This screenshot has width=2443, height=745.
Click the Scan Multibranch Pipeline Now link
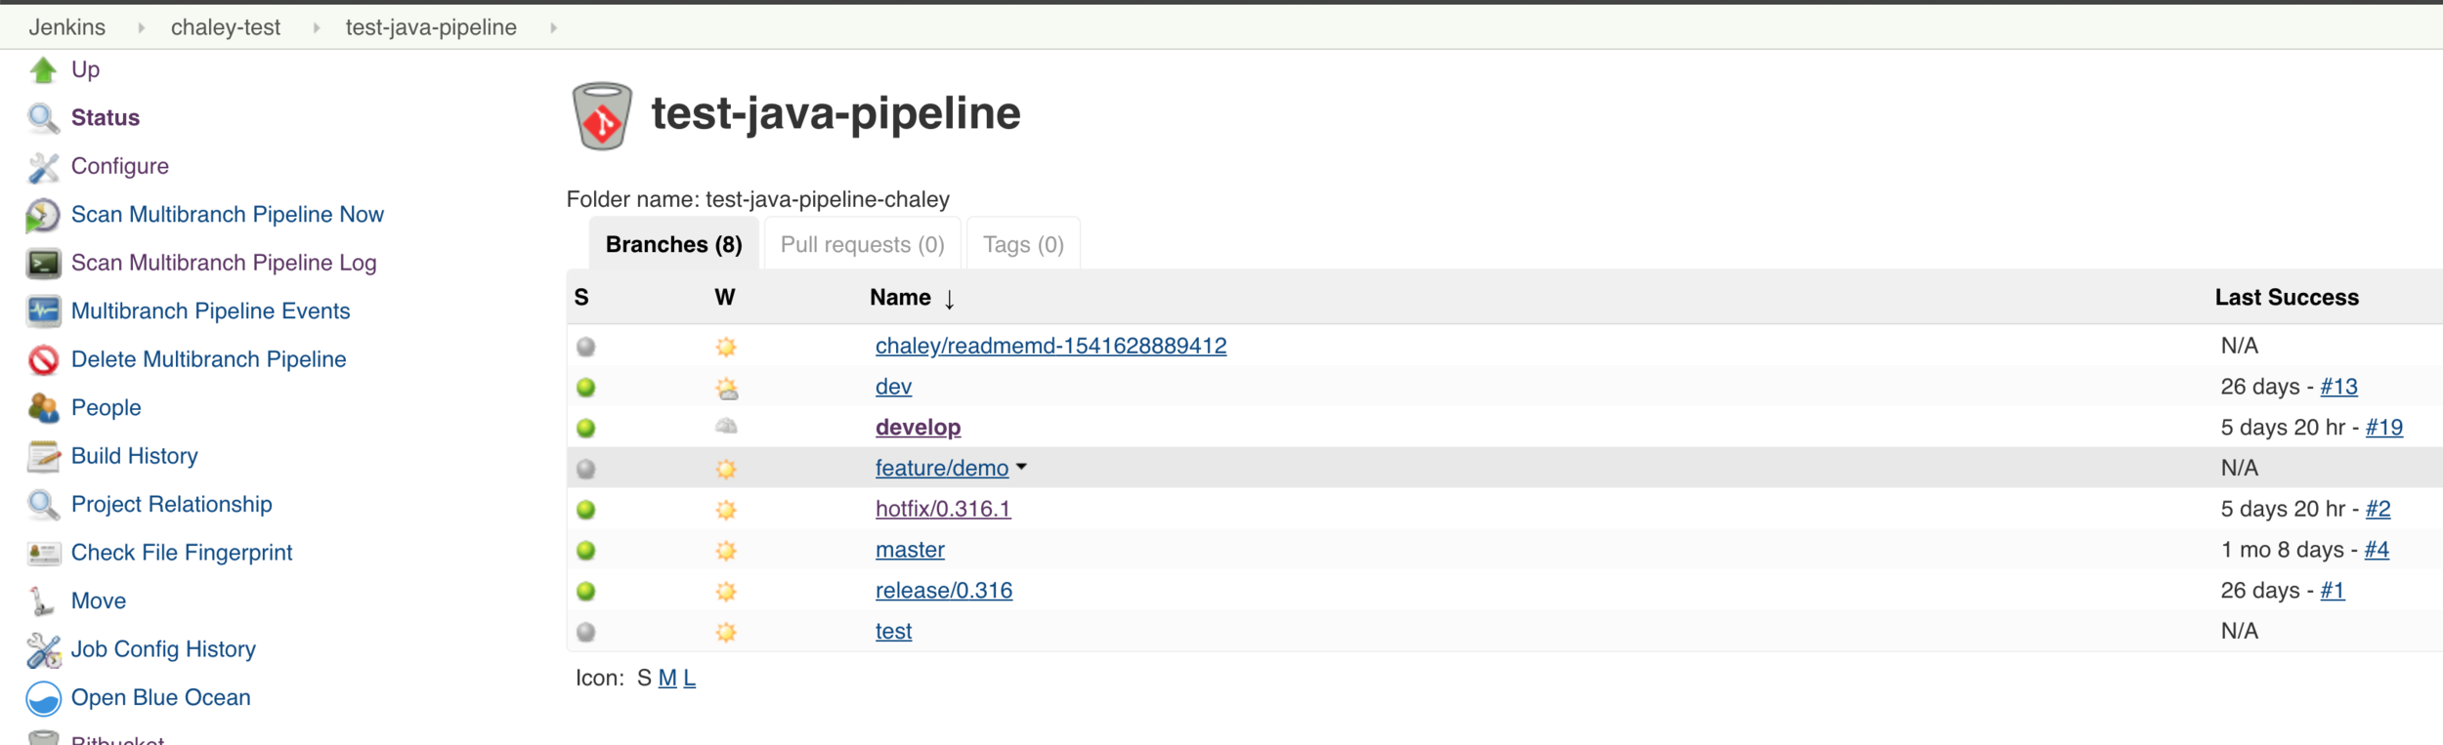pos(228,215)
